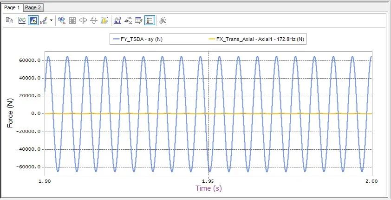Image resolution: width=391 pixels, height=200 pixels.
Task: Click the magic wand cleanup icon
Action: click(163, 20)
